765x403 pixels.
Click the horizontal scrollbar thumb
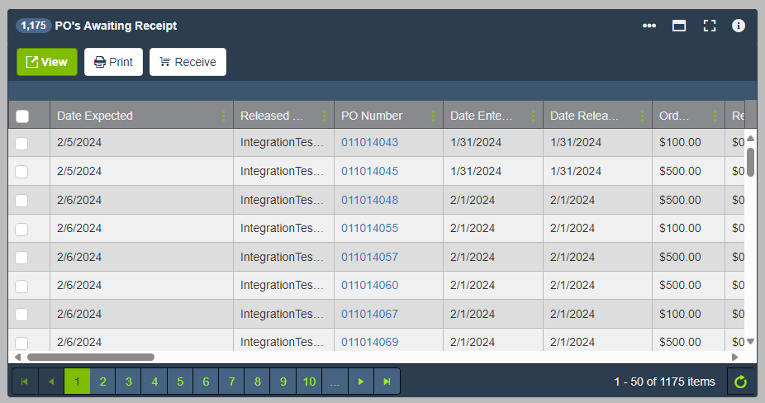(x=91, y=357)
